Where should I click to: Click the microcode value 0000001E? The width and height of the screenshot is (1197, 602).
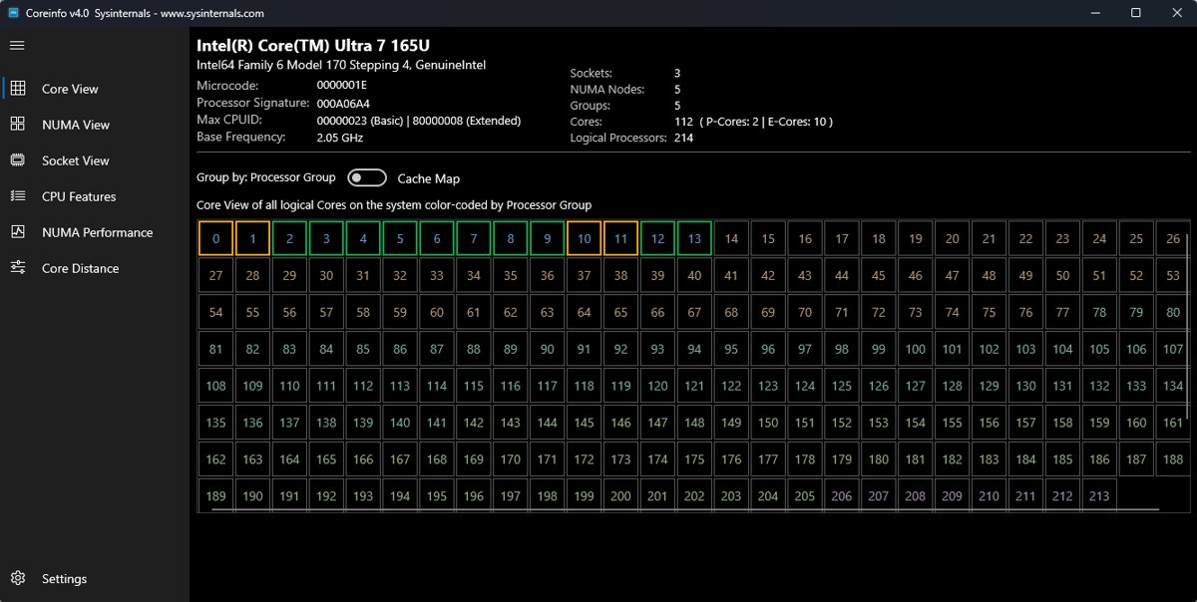tap(342, 85)
